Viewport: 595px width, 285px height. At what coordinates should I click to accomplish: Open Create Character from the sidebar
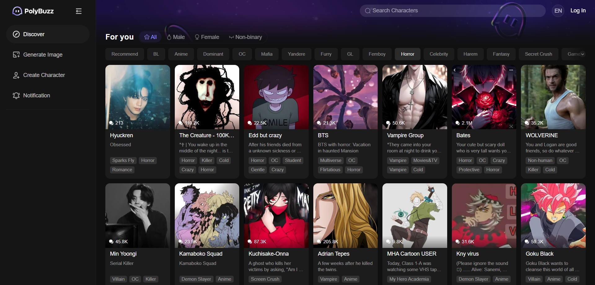48,75
